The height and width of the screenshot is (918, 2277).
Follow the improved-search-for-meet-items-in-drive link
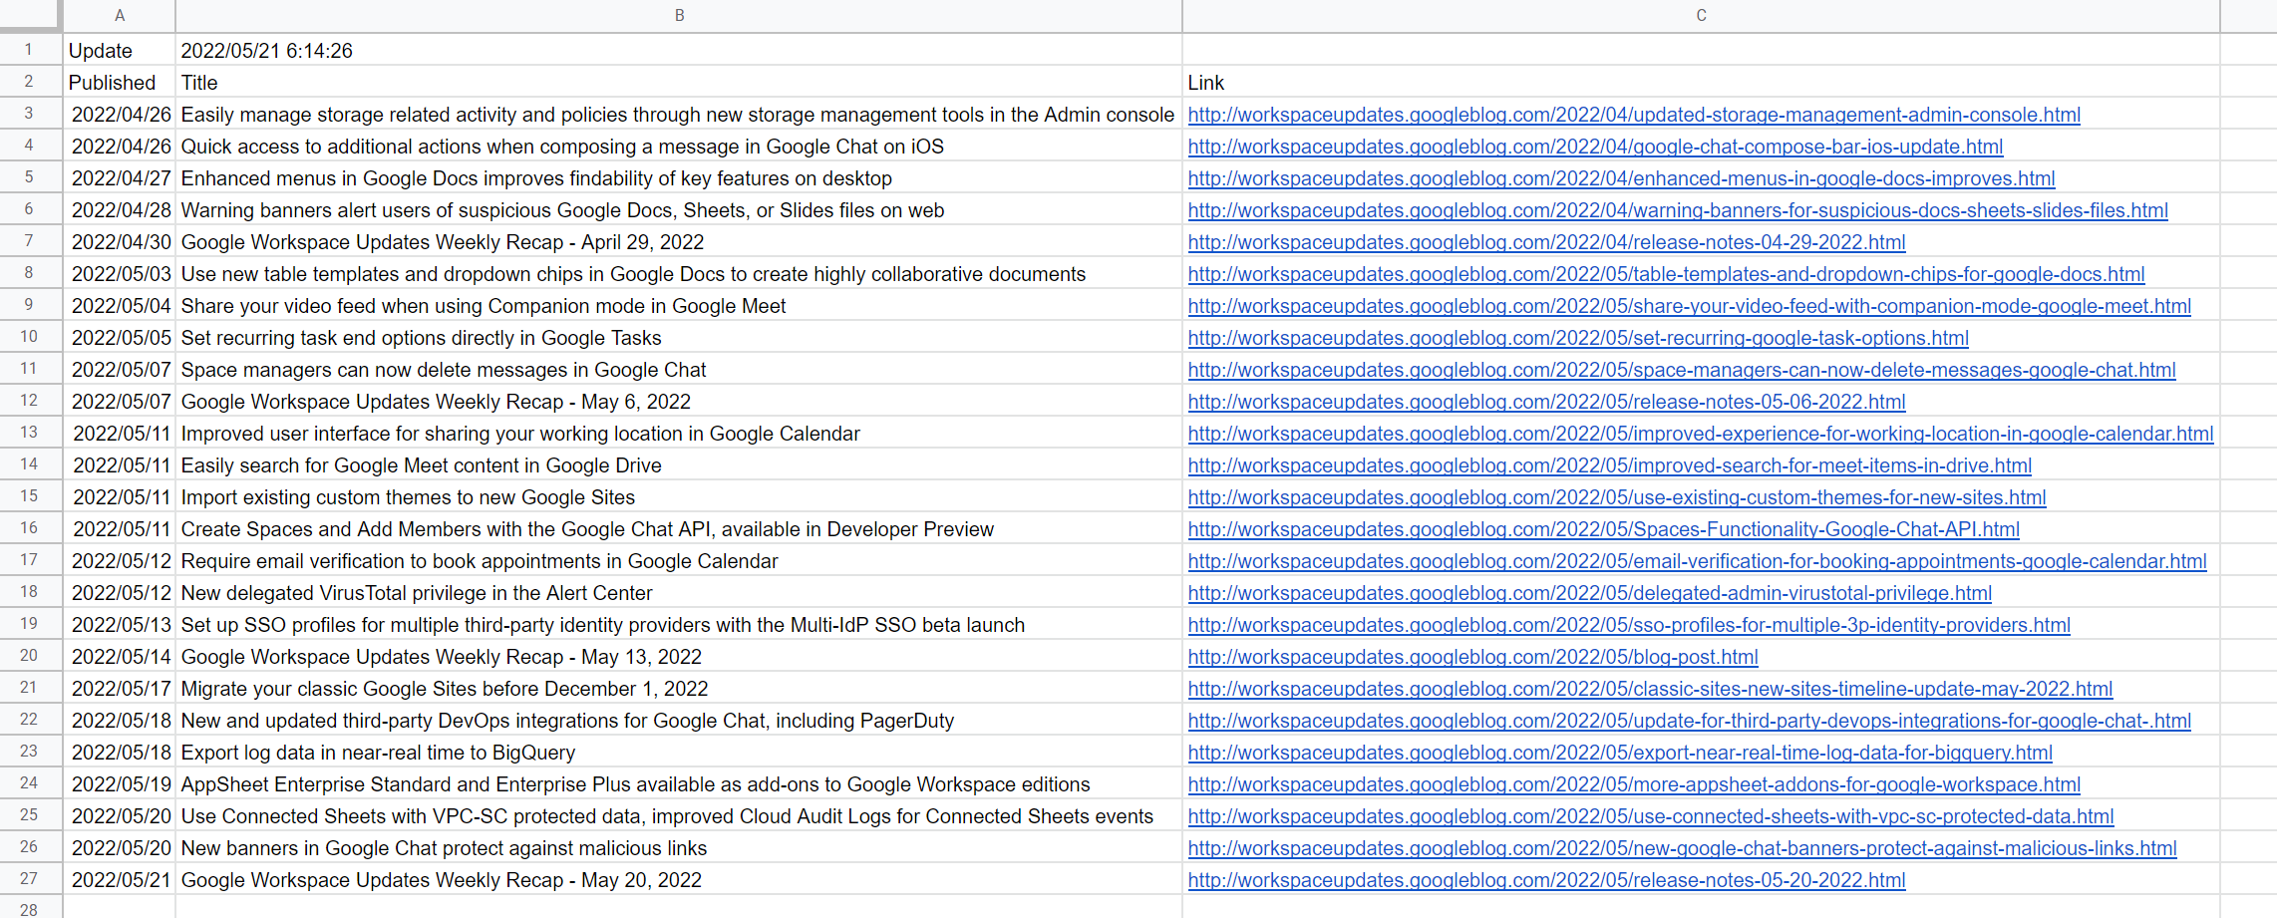point(1610,465)
